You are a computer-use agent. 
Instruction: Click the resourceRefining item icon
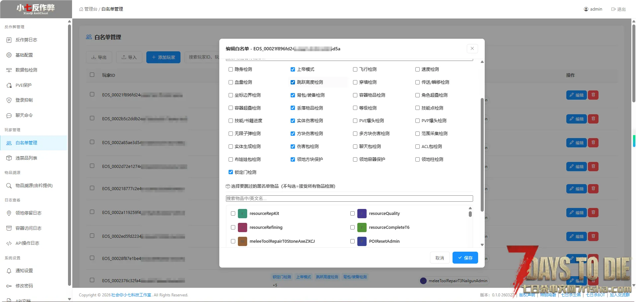[x=242, y=227]
